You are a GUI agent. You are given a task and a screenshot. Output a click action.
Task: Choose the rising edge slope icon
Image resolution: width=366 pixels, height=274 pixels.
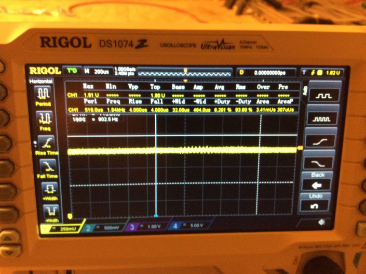tap(320, 141)
